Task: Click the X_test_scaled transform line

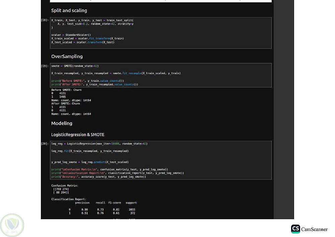Action: [83, 42]
